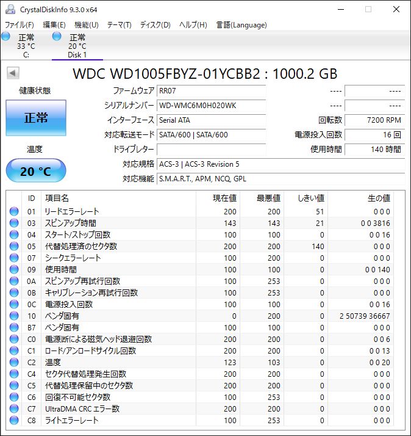
Task: Click the status orb for ID C6 回復不可能セクタ数
Action: [x=14, y=398]
